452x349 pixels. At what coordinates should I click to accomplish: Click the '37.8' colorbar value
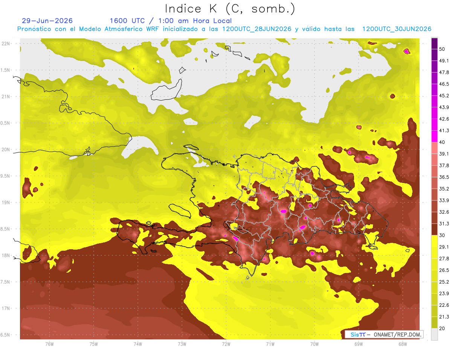[444, 166]
